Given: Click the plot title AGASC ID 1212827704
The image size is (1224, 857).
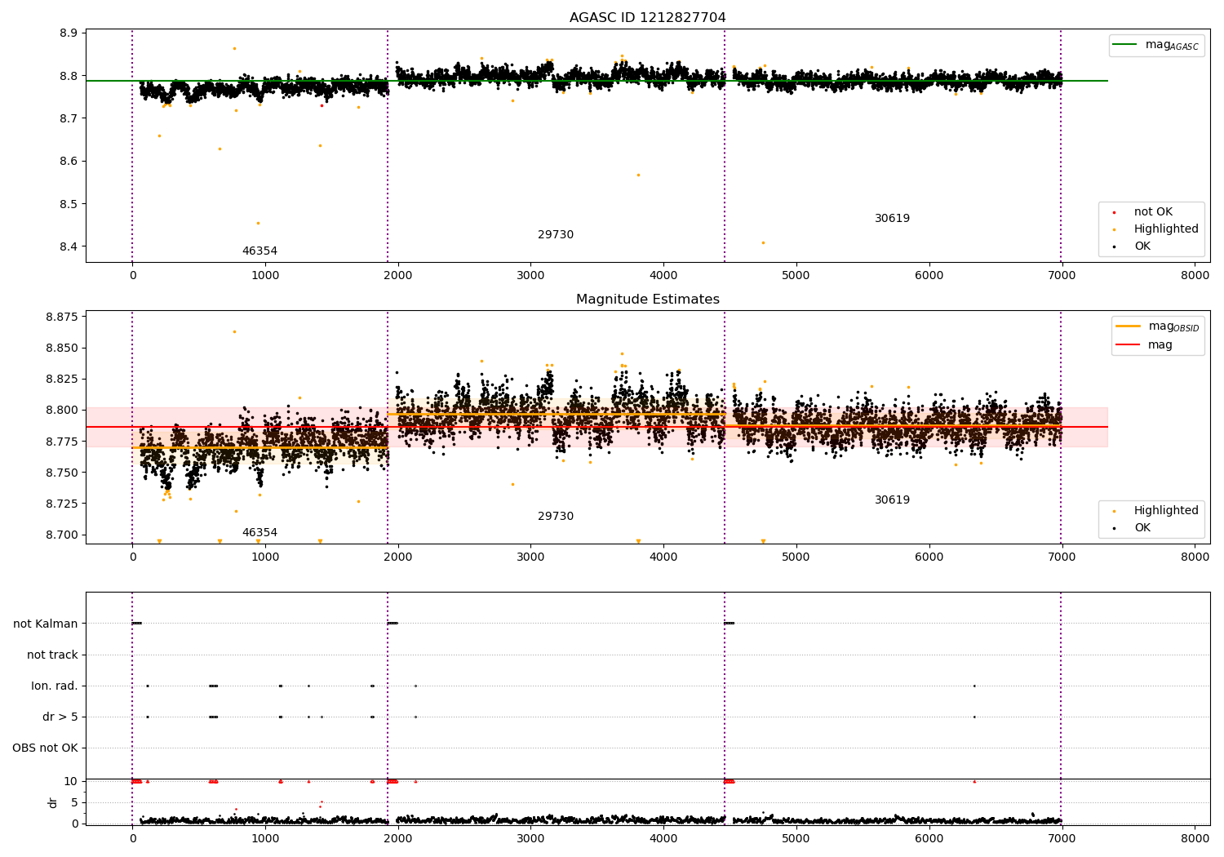Looking at the screenshot, I should click(x=647, y=18).
